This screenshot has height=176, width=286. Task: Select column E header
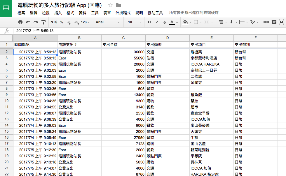click(x=212, y=38)
